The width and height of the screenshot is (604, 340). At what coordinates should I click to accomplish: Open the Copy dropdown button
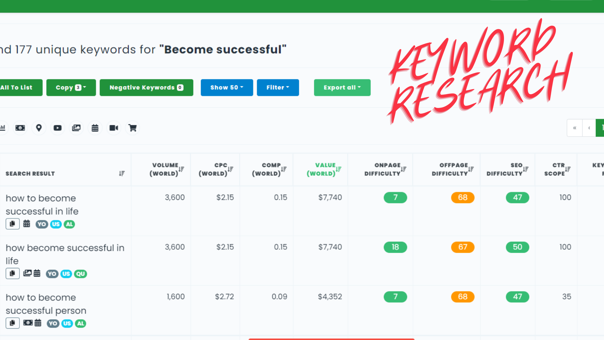(x=71, y=88)
